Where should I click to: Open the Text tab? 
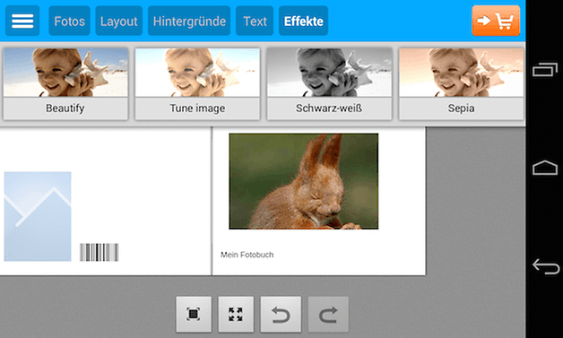(x=255, y=21)
